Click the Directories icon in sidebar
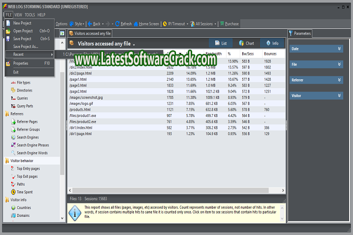Image resolution: width=353 pixels, height=235 pixels. [x=13, y=90]
